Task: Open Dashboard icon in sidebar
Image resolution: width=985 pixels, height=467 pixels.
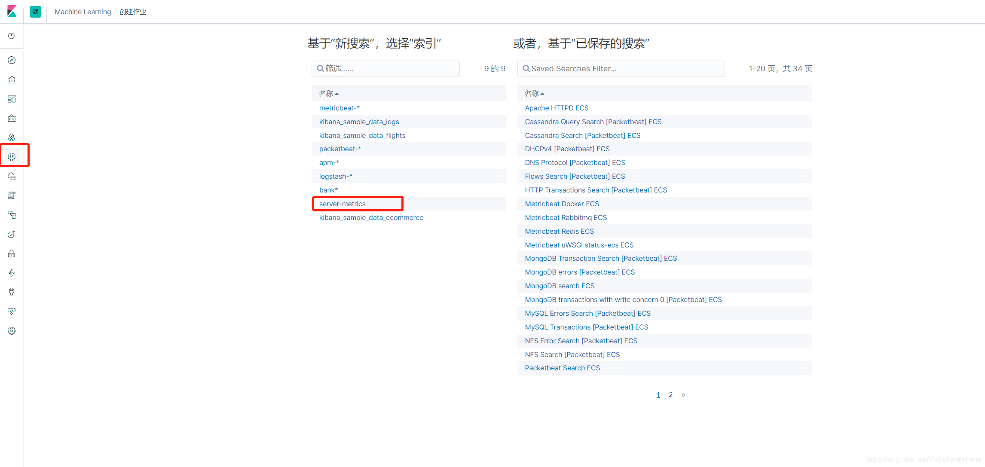Action: coord(12,99)
